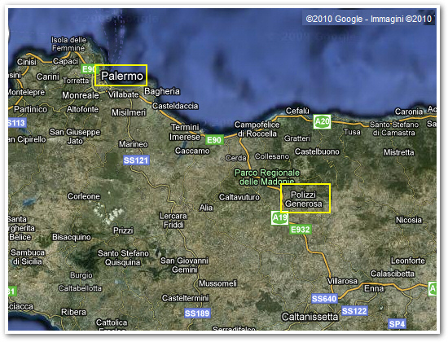Click the Cerda town label
This screenshot has height=342, width=448.
tap(235, 158)
